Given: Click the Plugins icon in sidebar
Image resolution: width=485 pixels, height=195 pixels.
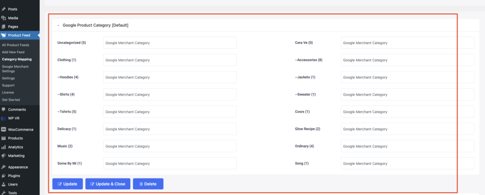Looking at the screenshot, I should point(4,176).
